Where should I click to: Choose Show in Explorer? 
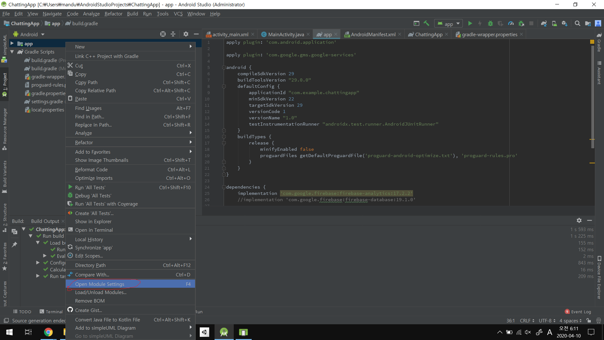[131, 221]
